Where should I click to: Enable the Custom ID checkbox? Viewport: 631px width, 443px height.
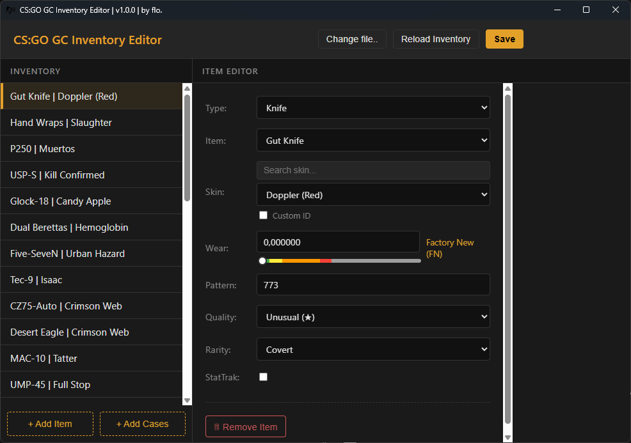click(x=263, y=215)
